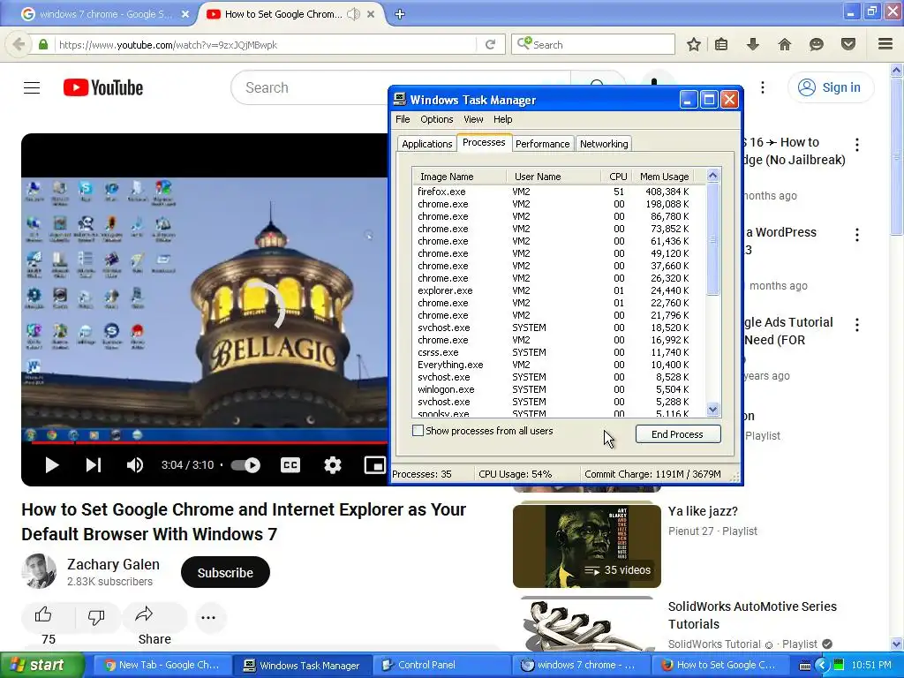Open Firefox hamburger menu
This screenshot has height=678, width=904.
(x=885, y=44)
